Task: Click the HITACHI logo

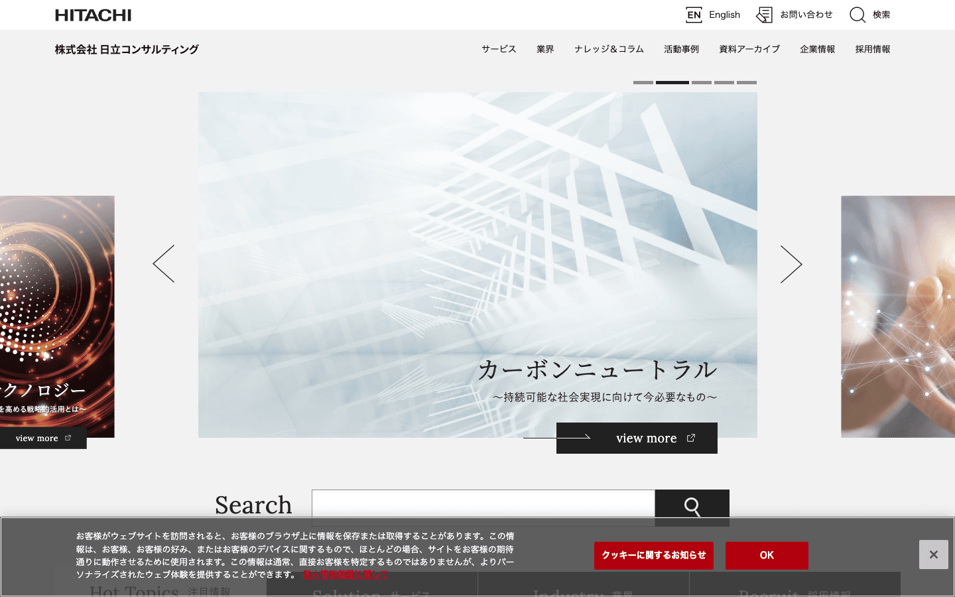Action: (93, 15)
